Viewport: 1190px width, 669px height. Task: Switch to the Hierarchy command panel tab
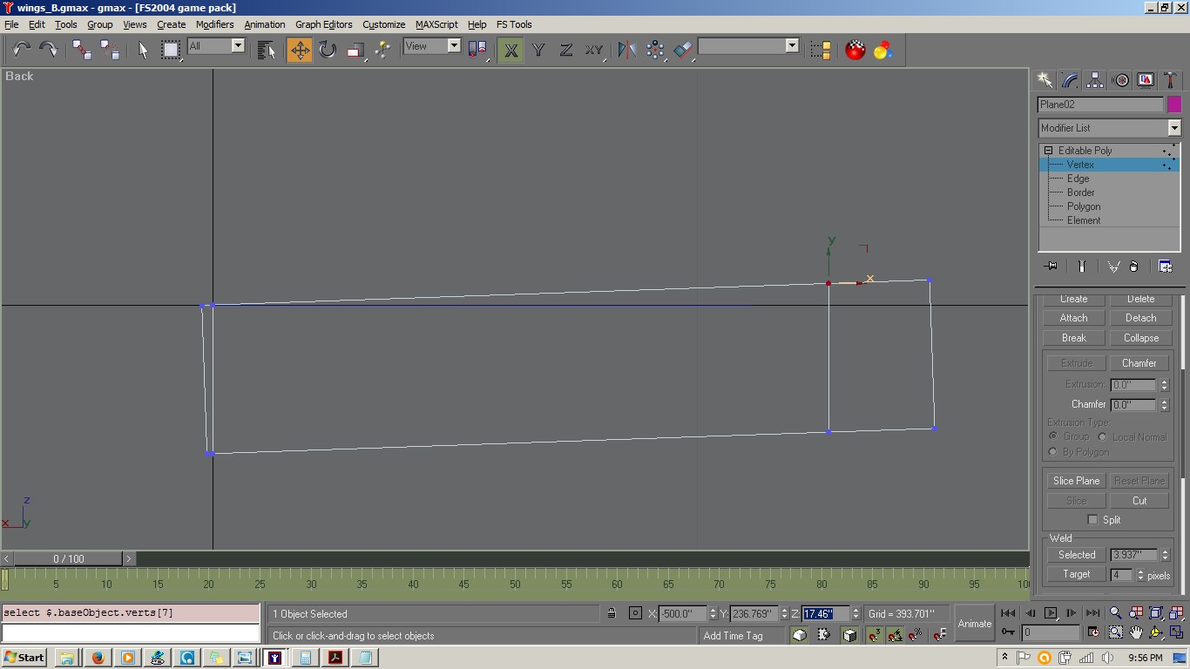click(1096, 80)
